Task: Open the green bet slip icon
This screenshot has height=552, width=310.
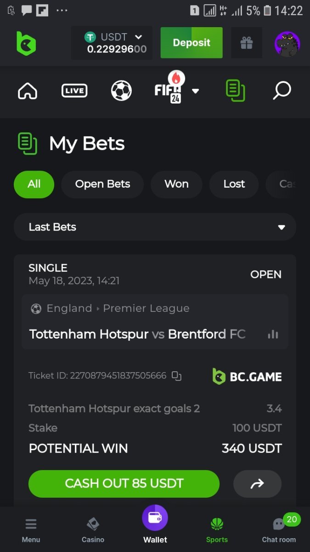Action: (x=235, y=90)
